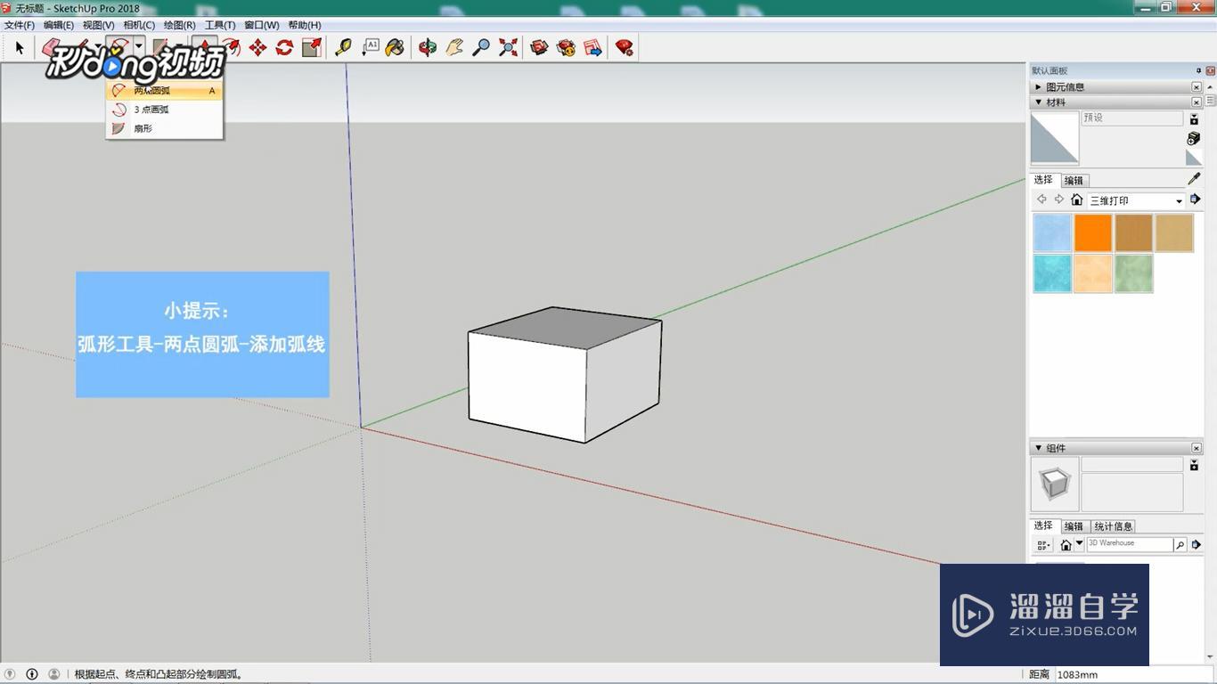
Task: Activate the Pan hand tool
Action: (x=454, y=47)
